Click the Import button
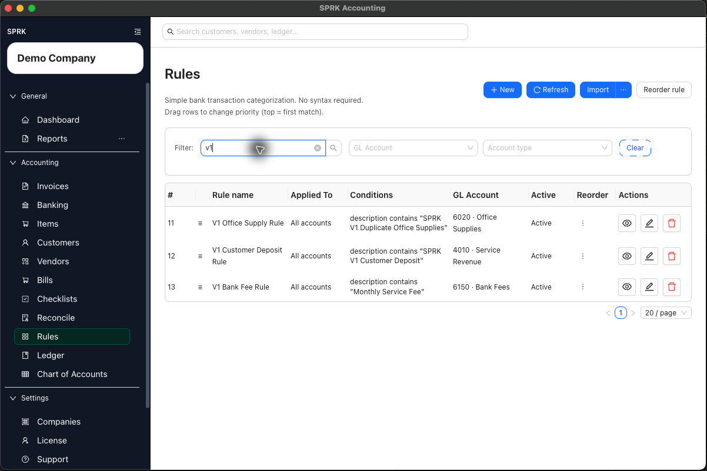Viewport: 707px width, 471px height. tap(598, 90)
